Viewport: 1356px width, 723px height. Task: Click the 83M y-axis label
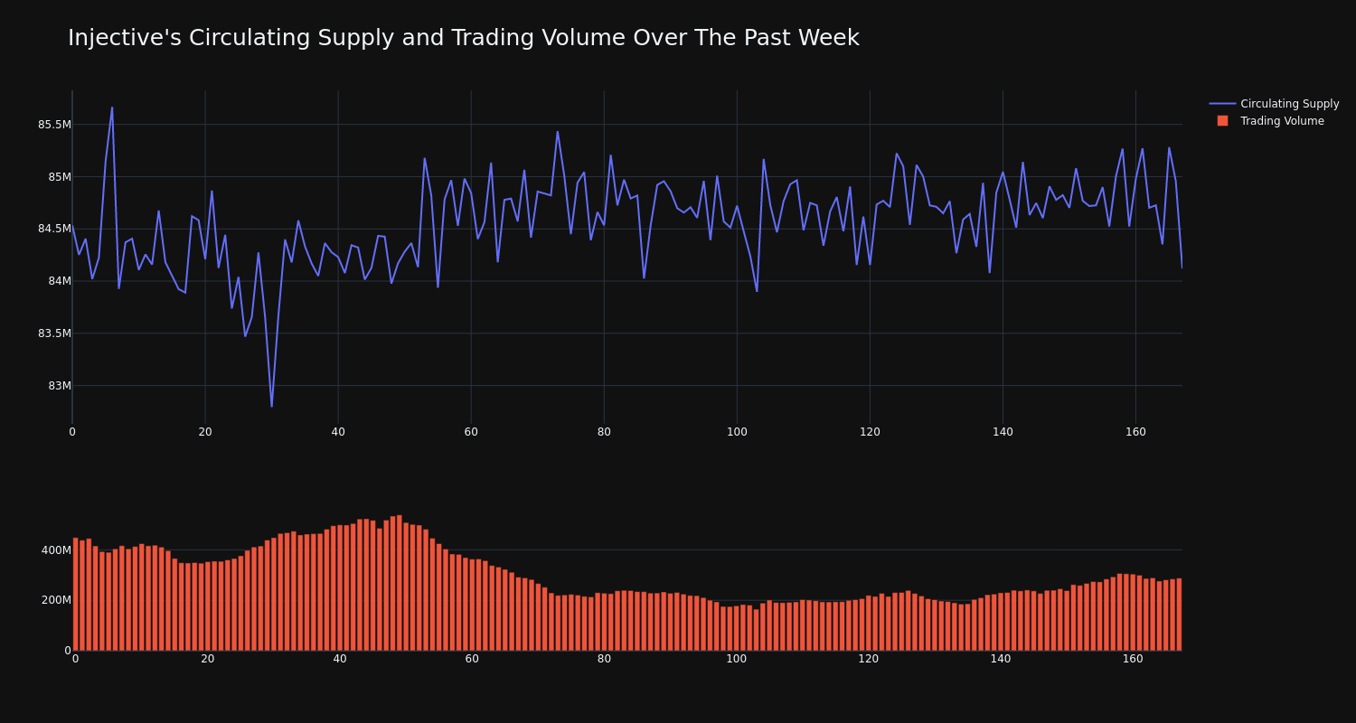tap(60, 386)
